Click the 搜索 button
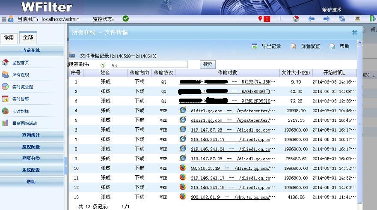 coord(208,64)
